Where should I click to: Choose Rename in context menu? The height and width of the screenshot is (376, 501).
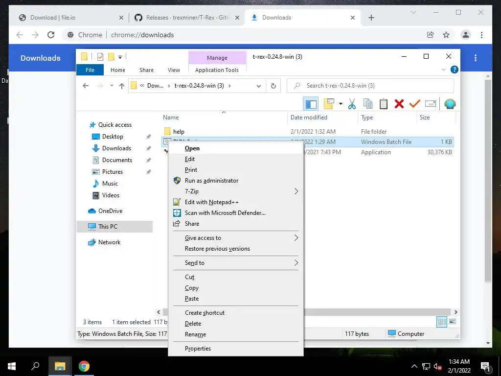[236, 334]
